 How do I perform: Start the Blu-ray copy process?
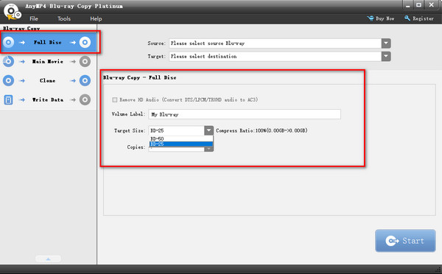pyautogui.click(x=405, y=241)
